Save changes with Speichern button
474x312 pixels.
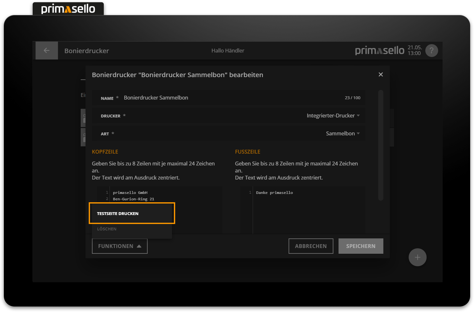pyautogui.click(x=361, y=246)
